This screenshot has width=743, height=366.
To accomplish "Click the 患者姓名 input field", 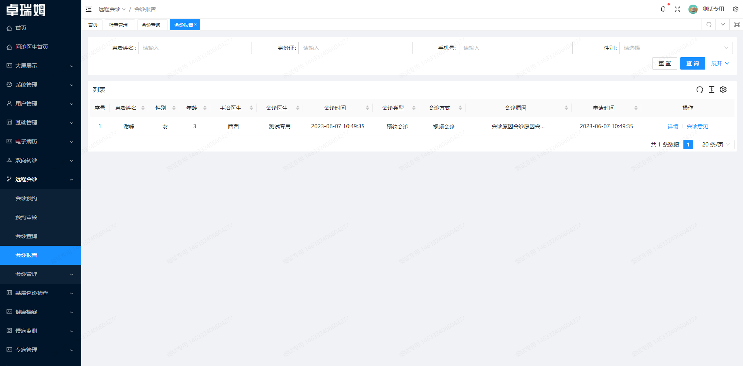I will click(x=195, y=48).
